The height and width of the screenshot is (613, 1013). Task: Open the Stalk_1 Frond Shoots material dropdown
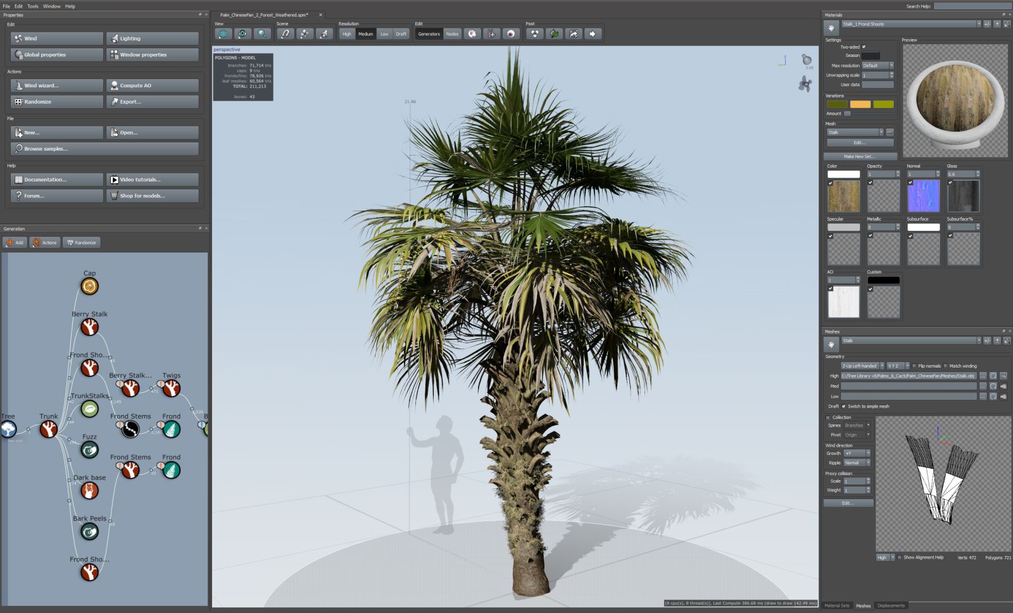coord(911,24)
